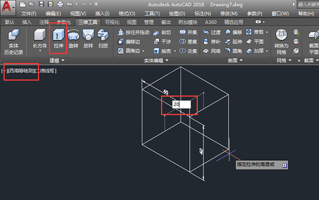This screenshot has height=200, width=319.
Task: Open the View (视图V) menu
Action: pos(78,14)
